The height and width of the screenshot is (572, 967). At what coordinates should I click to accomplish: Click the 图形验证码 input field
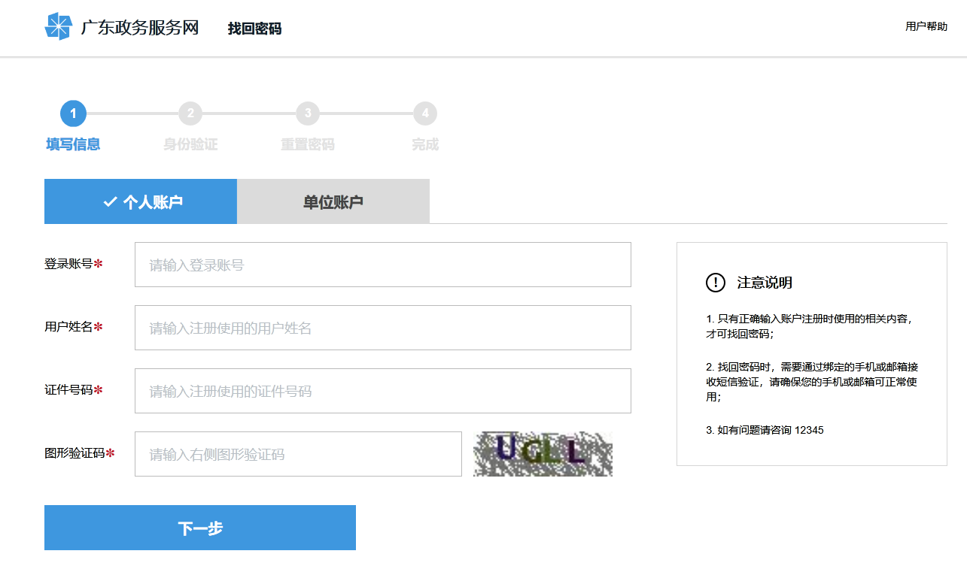click(298, 453)
